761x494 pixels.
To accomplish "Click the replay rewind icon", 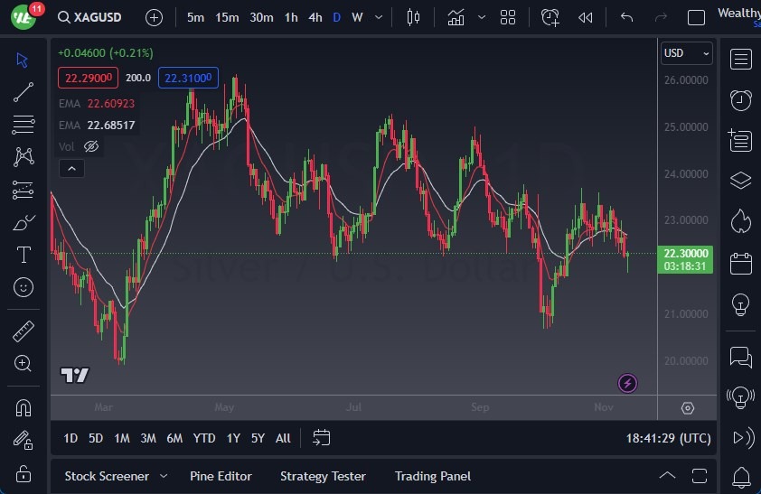I will [x=586, y=17].
